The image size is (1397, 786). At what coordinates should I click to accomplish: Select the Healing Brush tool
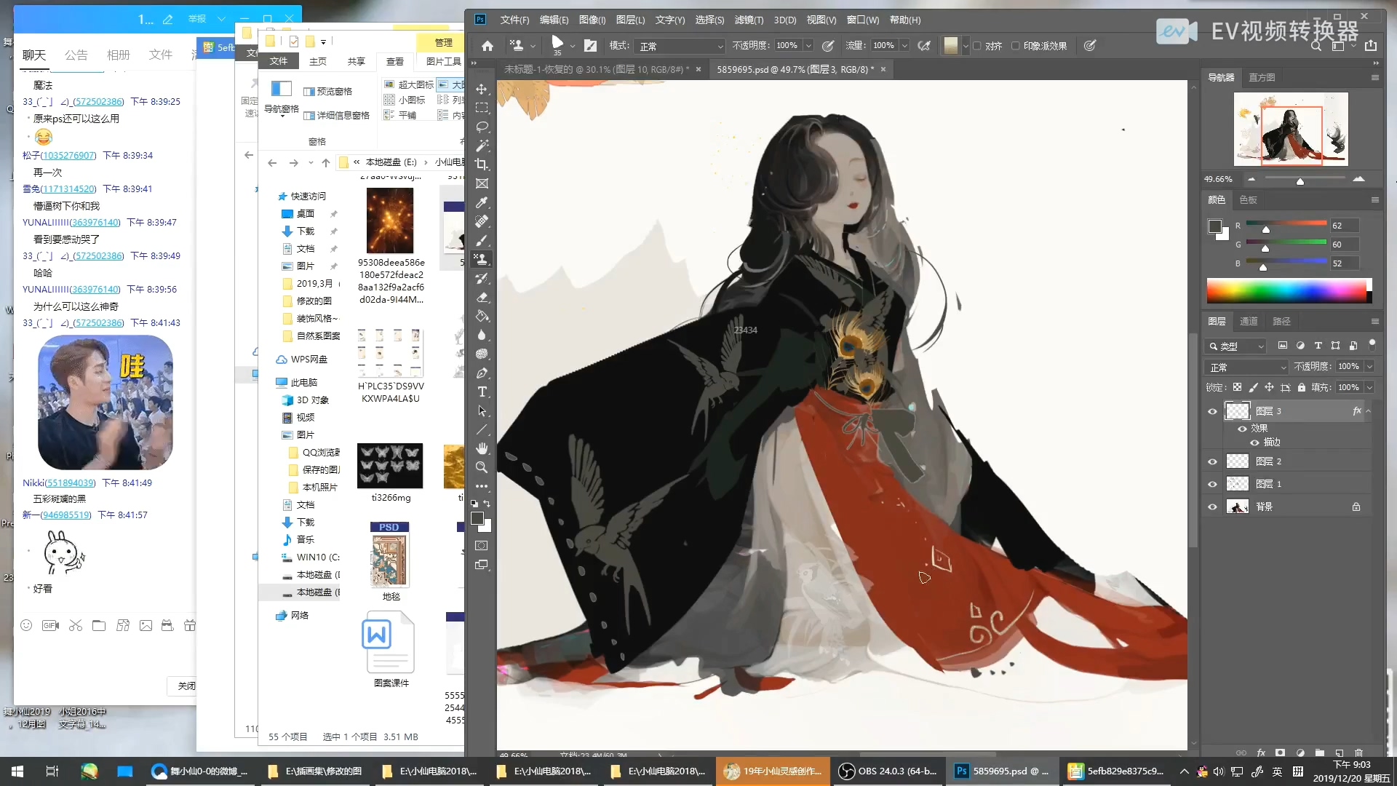pos(482,221)
